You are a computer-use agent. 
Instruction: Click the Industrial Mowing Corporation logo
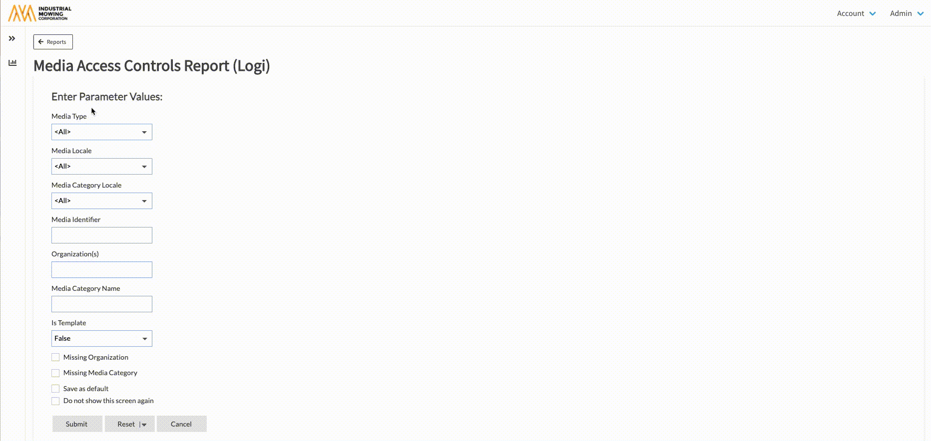(40, 13)
